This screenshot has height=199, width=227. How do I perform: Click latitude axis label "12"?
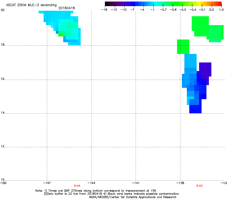2,146
